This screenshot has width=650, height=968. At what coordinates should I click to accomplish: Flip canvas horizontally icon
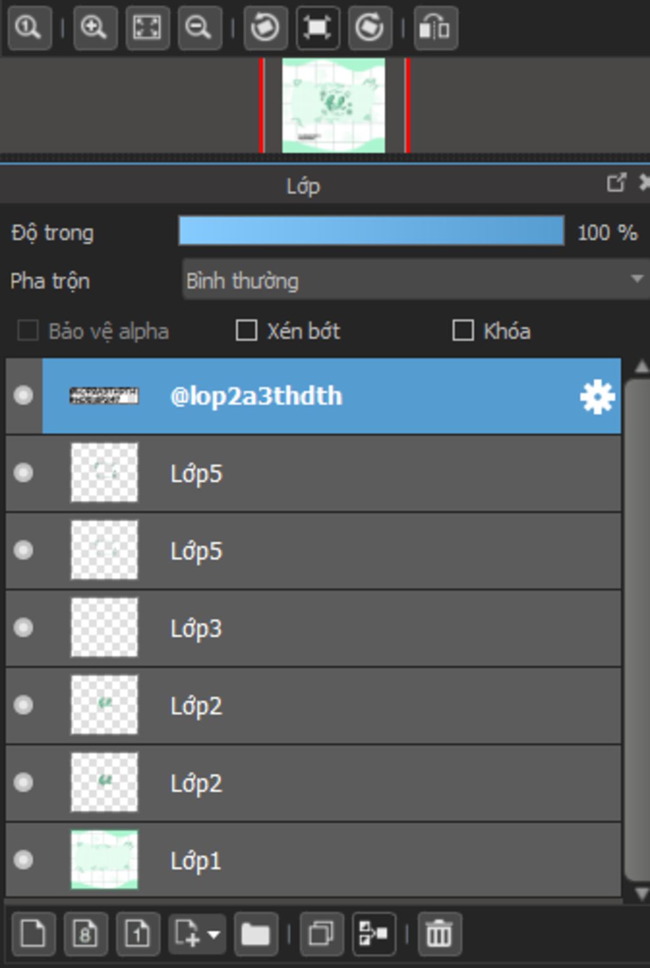(435, 27)
